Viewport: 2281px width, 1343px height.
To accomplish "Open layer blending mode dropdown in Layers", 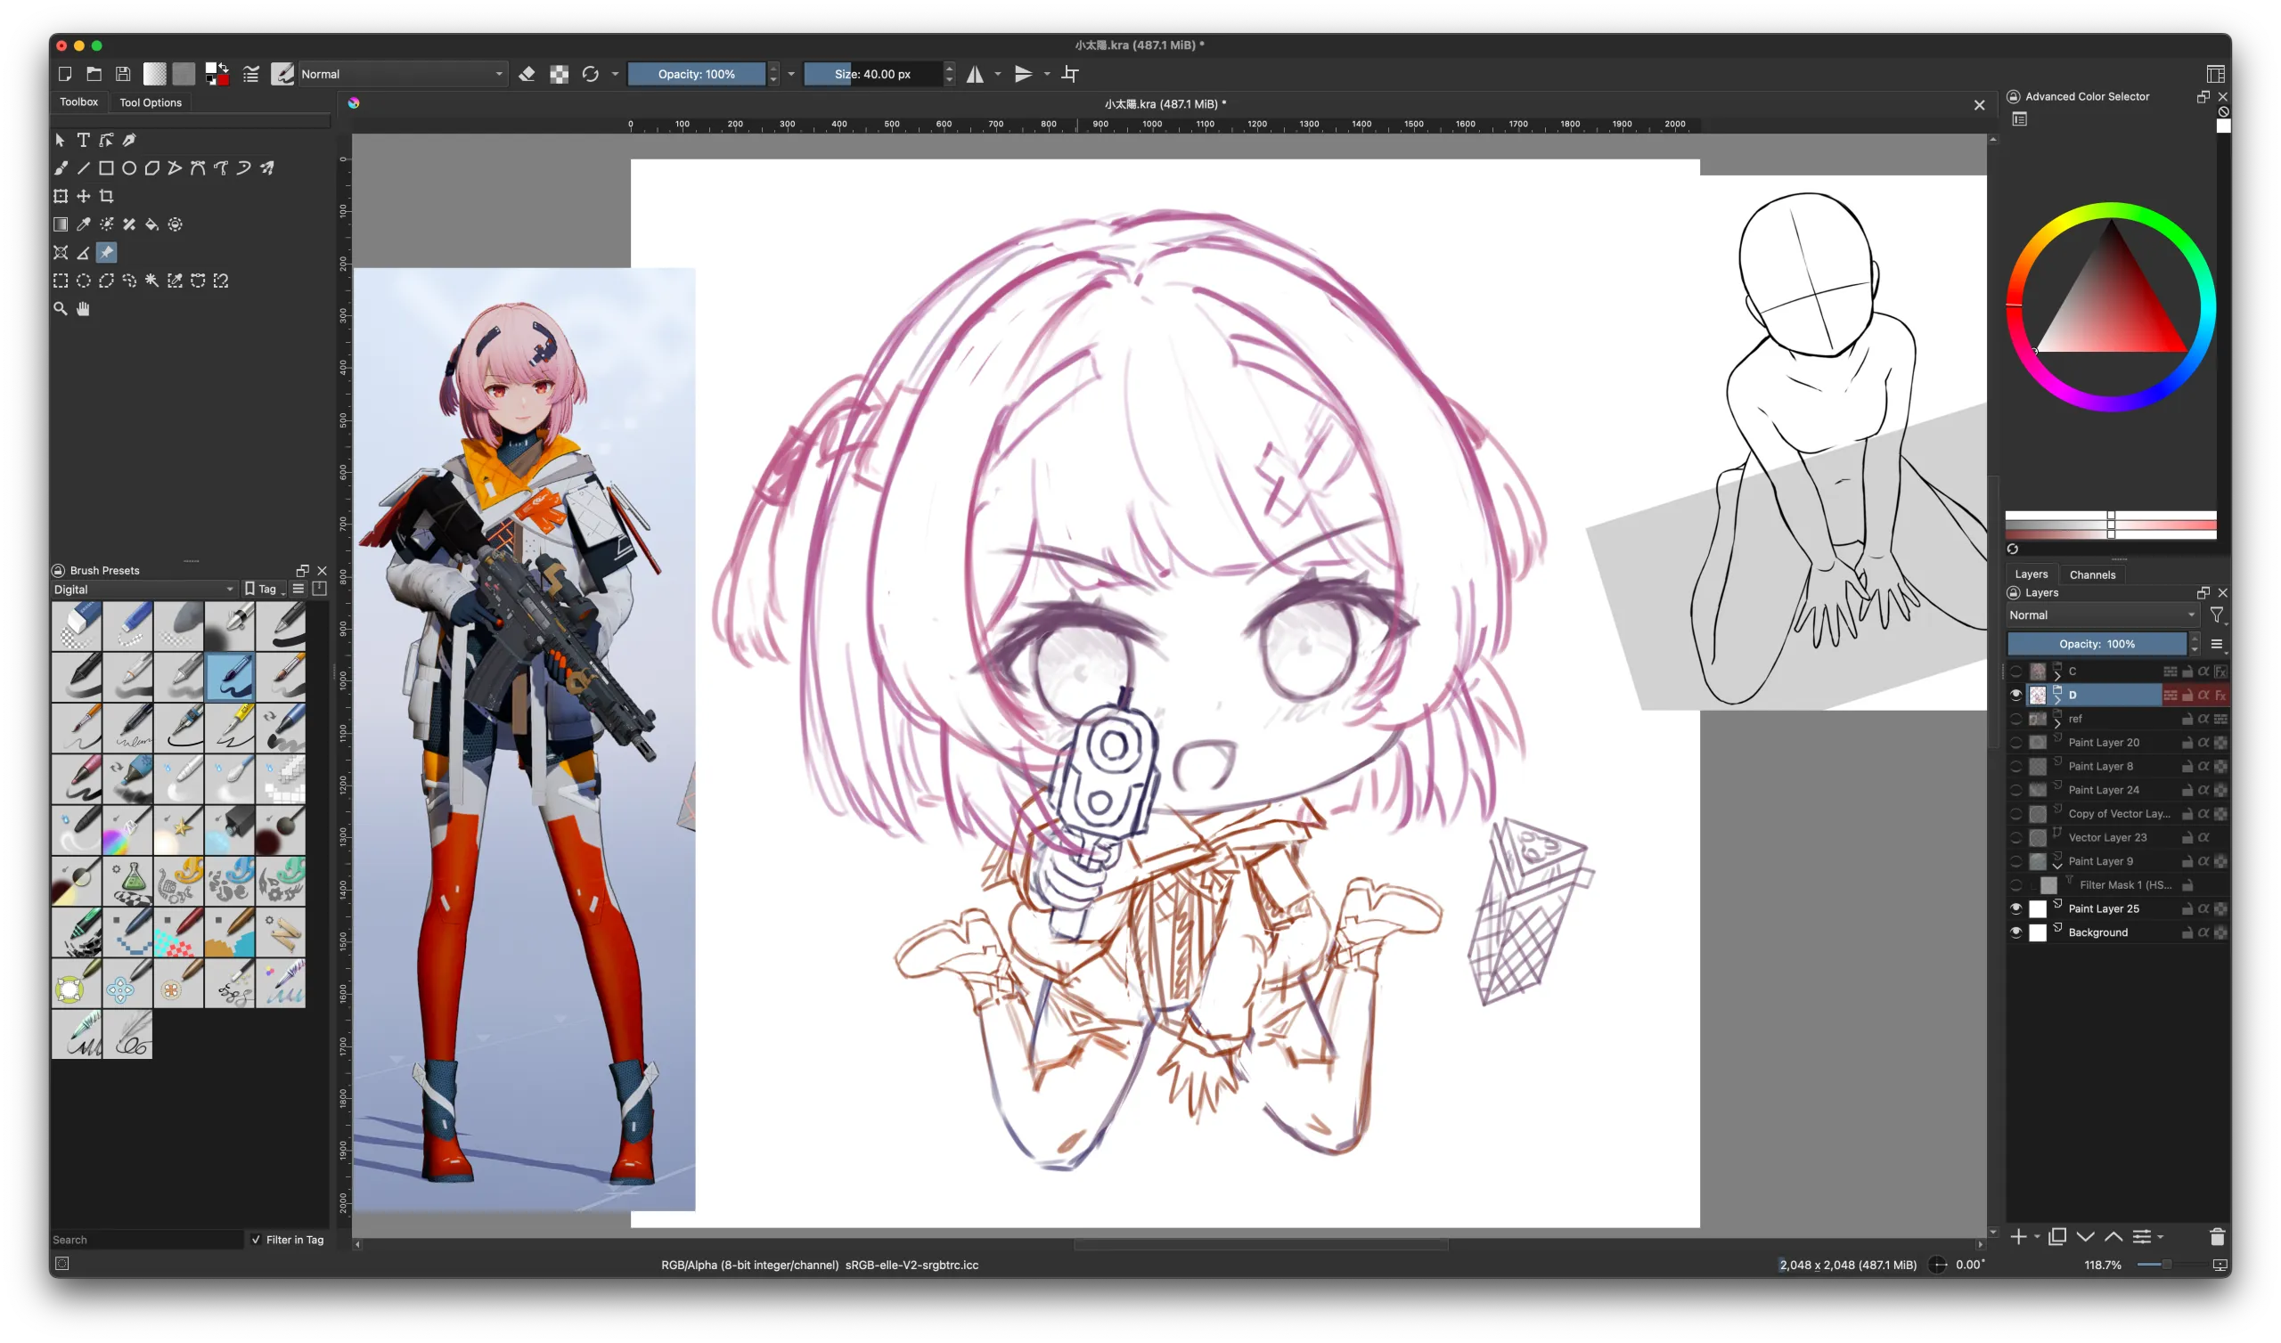I will tap(2103, 615).
